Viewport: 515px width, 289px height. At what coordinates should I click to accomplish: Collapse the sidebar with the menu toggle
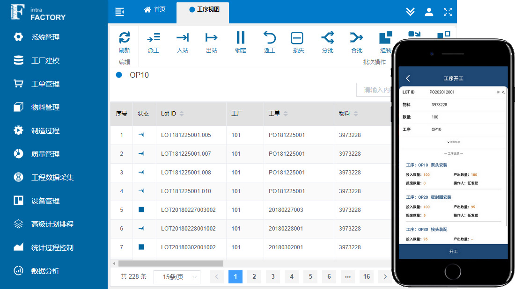tap(120, 12)
